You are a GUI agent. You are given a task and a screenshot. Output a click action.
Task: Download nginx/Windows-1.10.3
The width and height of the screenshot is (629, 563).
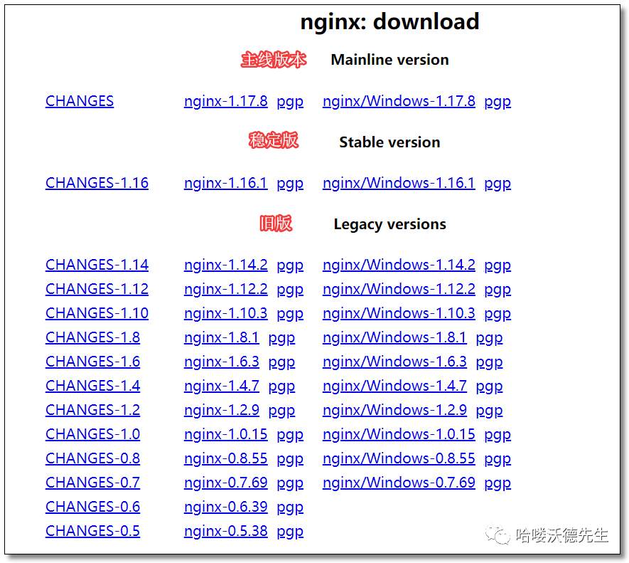[x=399, y=313]
